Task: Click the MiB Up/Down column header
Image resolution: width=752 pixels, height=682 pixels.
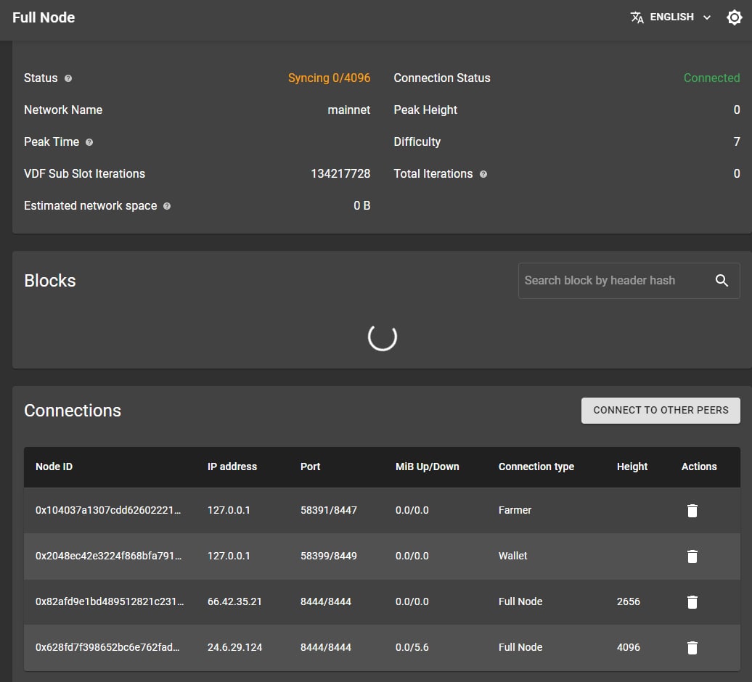Action: coord(428,467)
